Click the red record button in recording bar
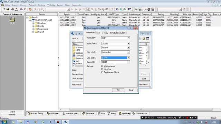 click(x=187, y=117)
